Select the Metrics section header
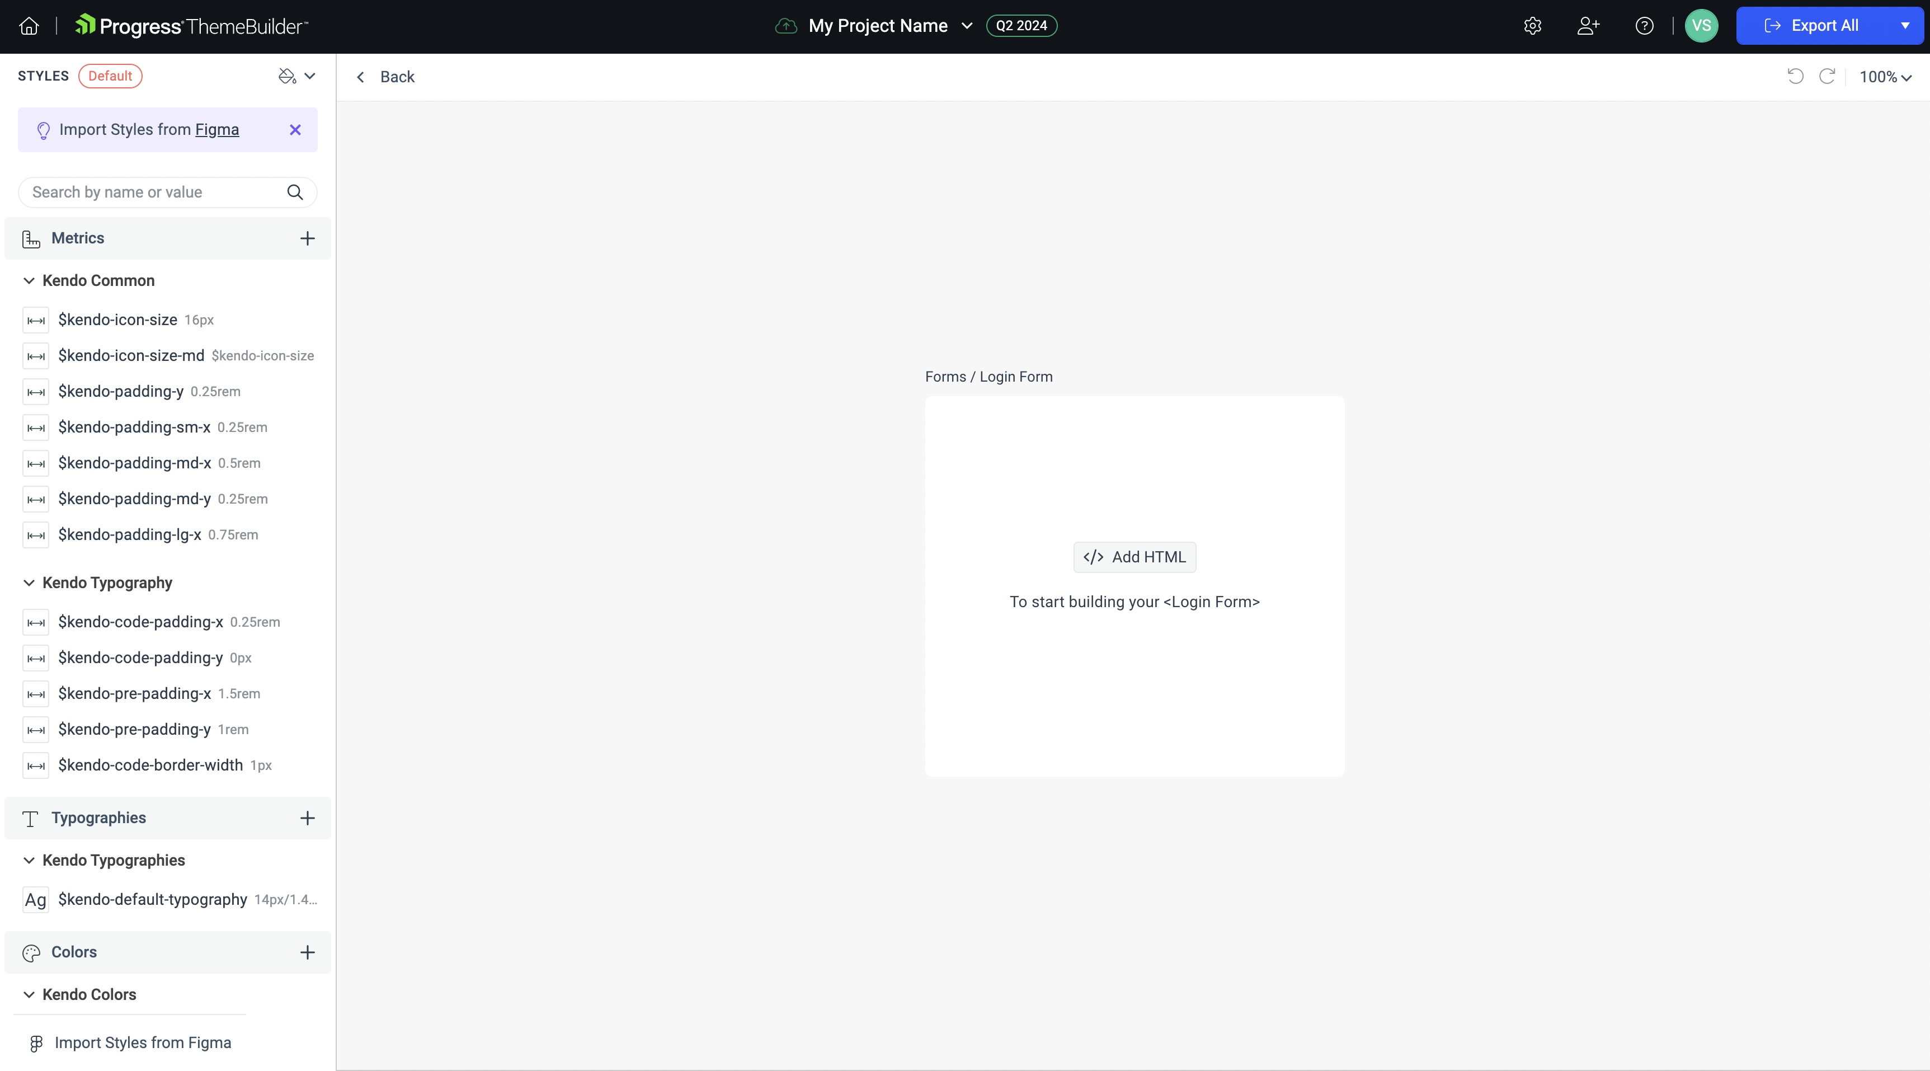 click(168, 239)
